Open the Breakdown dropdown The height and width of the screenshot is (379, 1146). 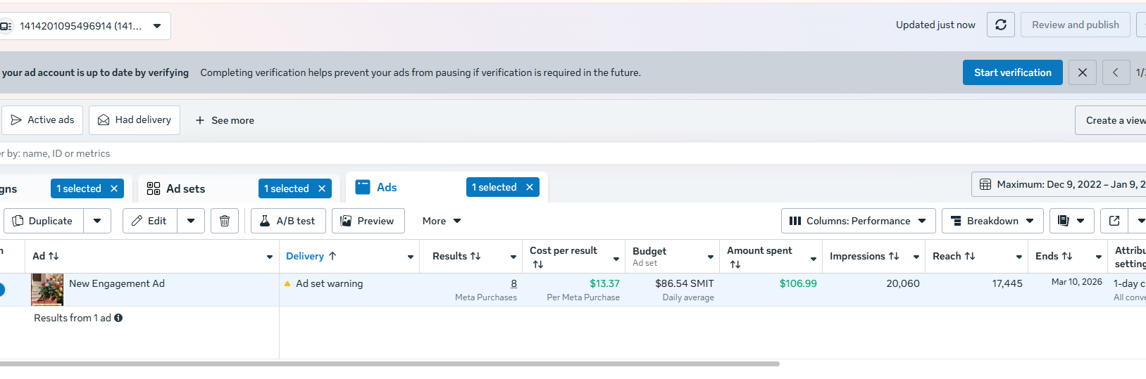pos(992,221)
